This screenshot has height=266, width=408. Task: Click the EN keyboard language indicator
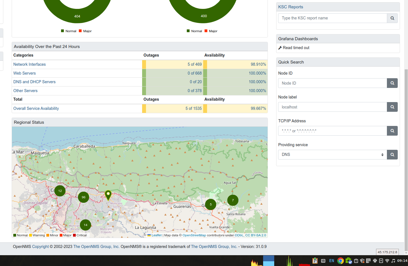click(x=331, y=261)
